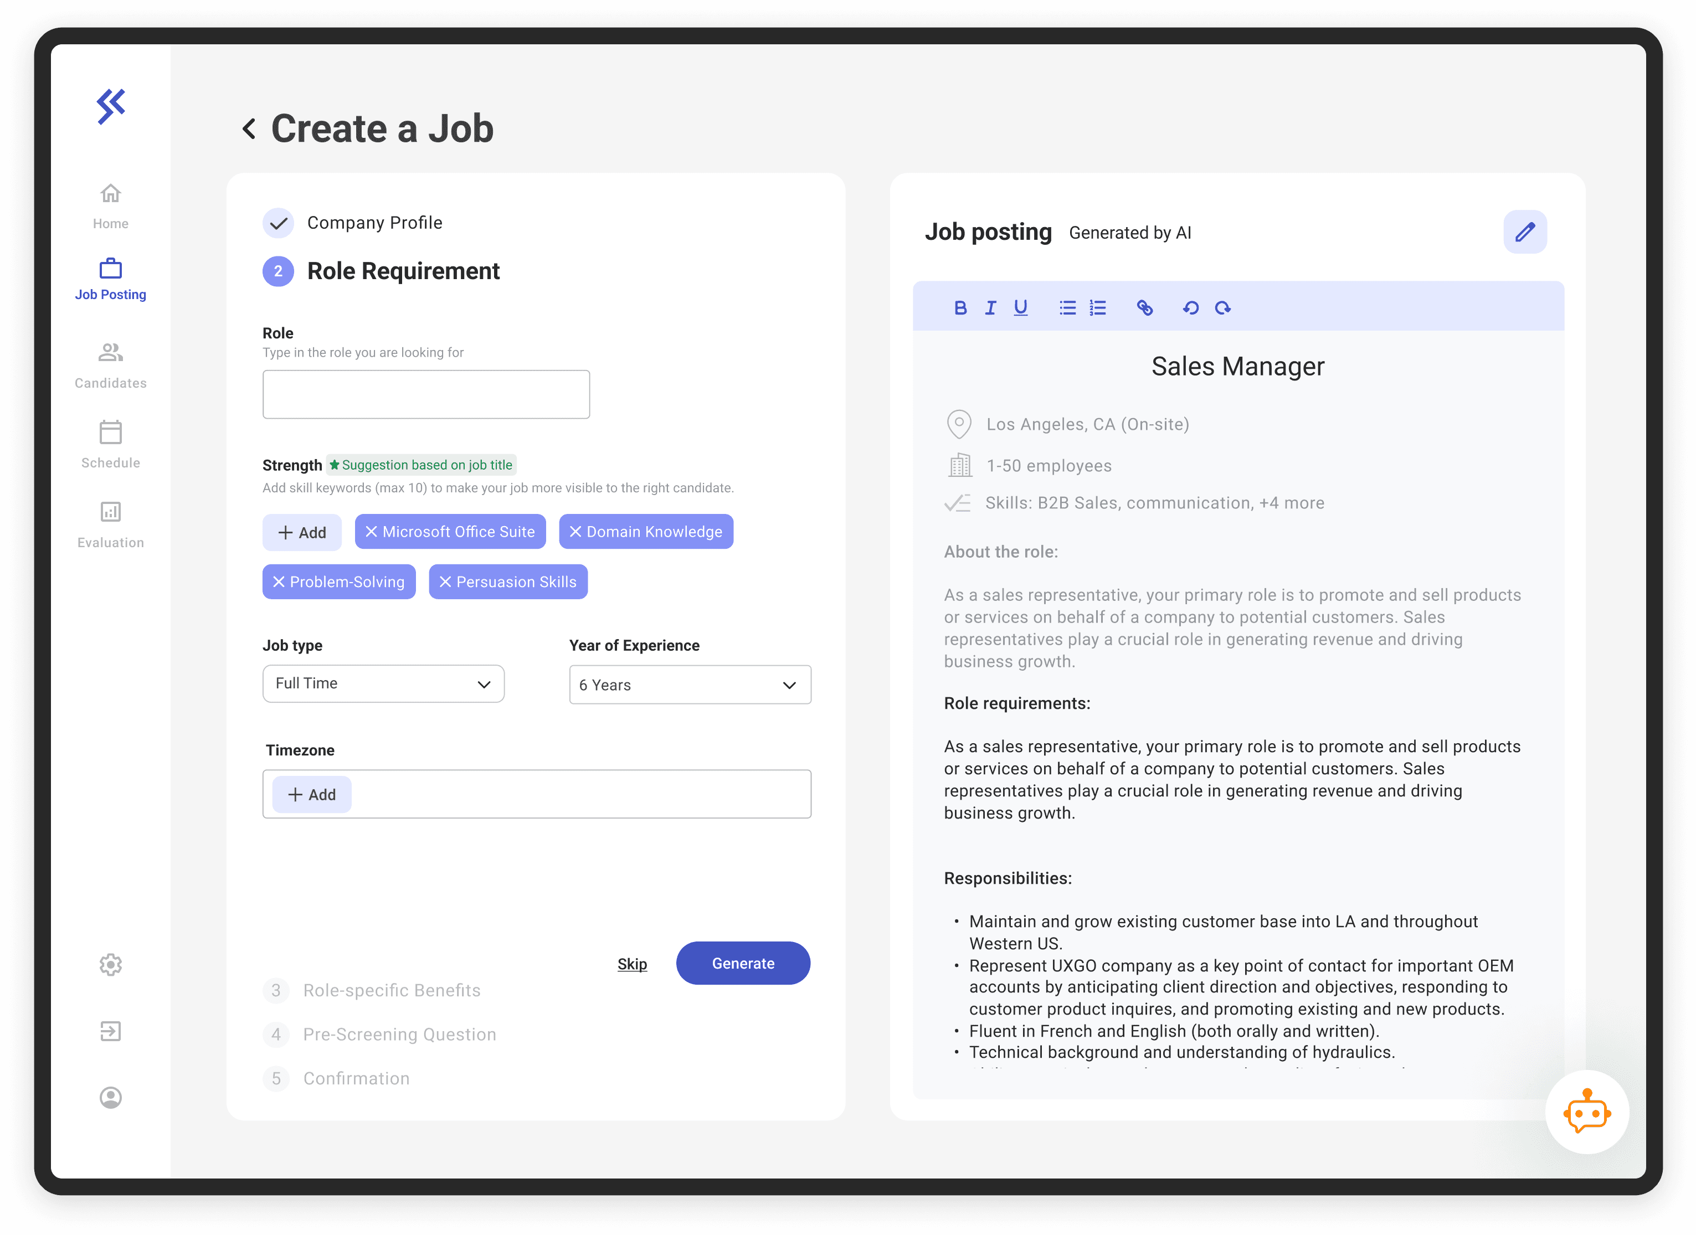Click the hyperlink insert icon
The image size is (1696, 1235).
(1144, 307)
